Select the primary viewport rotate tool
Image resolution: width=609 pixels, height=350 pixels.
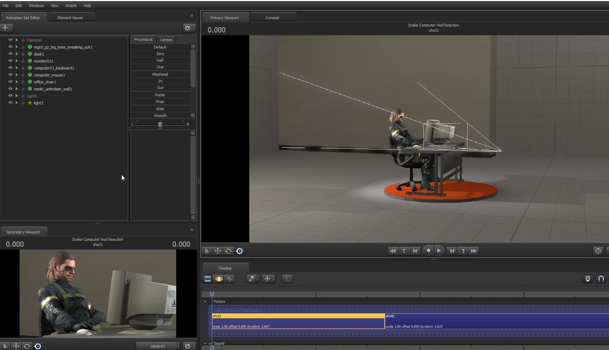point(228,251)
